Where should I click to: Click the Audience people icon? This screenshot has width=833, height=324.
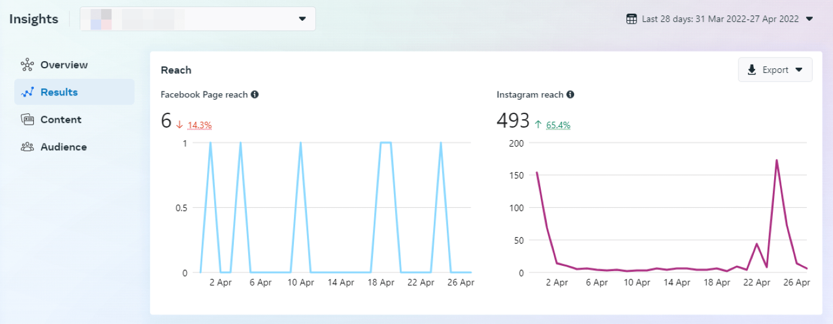27,147
